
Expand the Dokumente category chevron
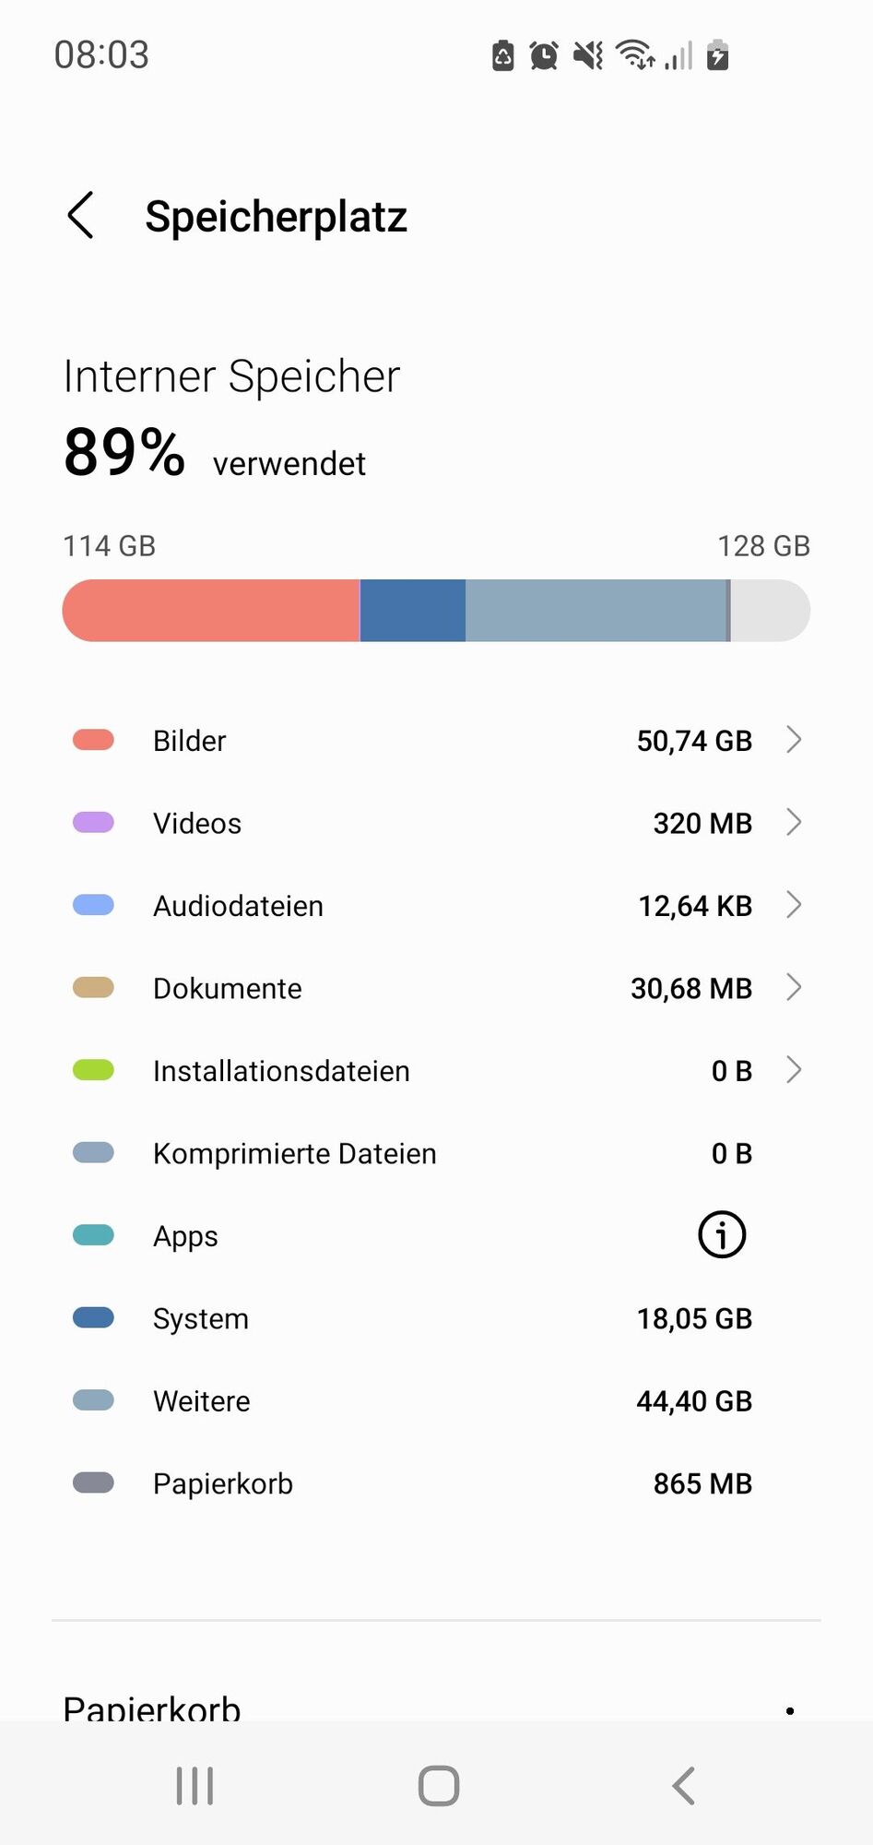[x=794, y=987]
